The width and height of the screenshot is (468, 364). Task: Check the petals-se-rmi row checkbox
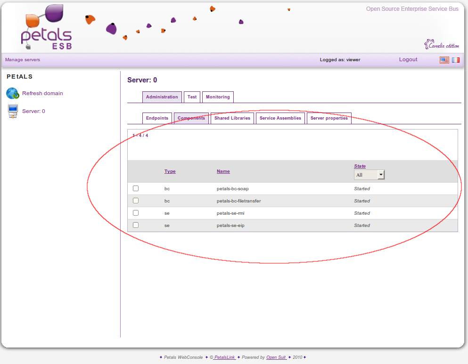pyautogui.click(x=136, y=213)
